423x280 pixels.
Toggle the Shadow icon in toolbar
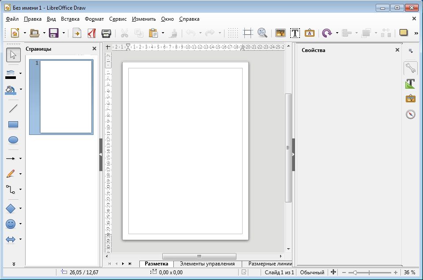[403, 33]
